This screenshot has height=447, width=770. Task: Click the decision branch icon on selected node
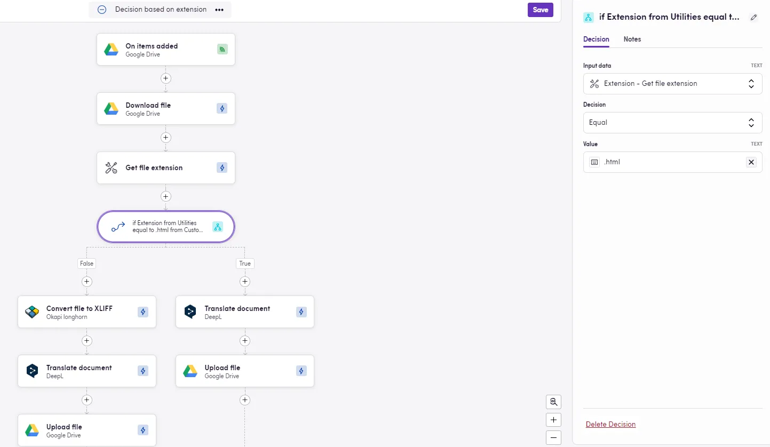pyautogui.click(x=218, y=227)
